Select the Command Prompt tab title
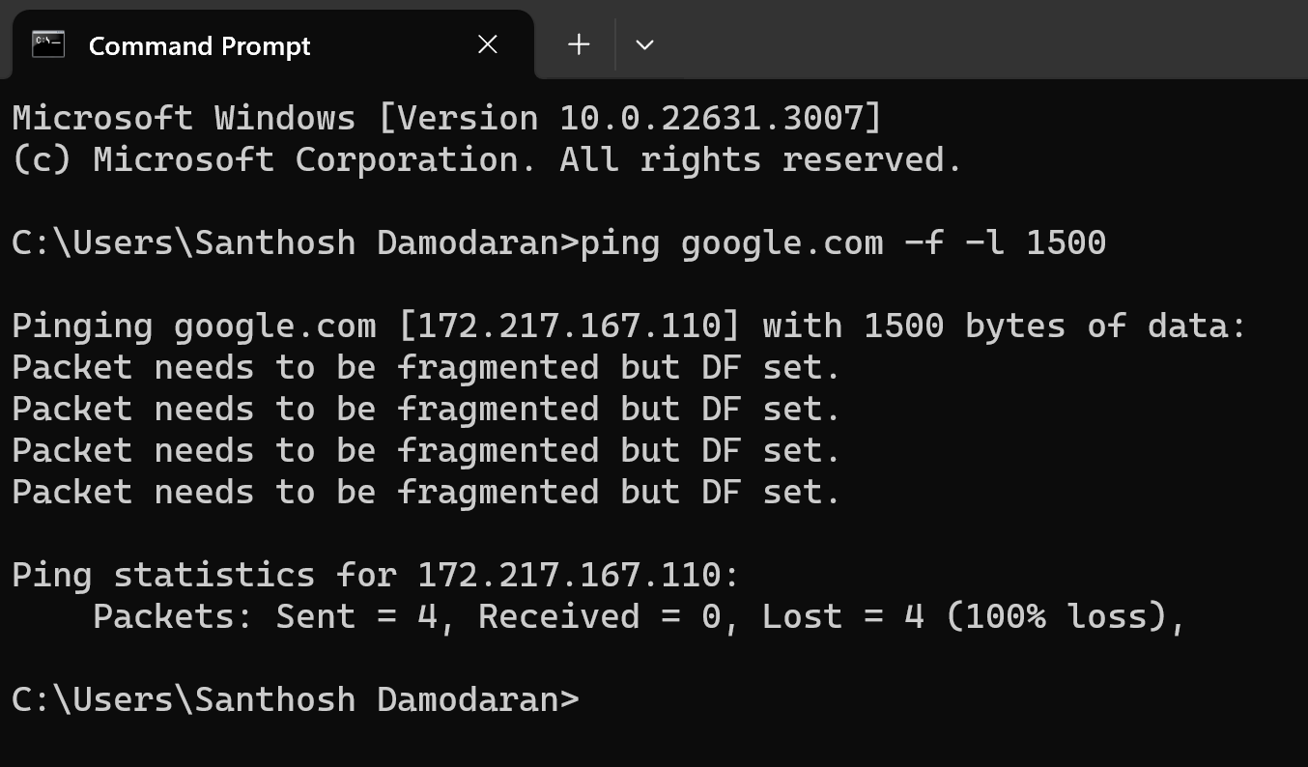 199,46
